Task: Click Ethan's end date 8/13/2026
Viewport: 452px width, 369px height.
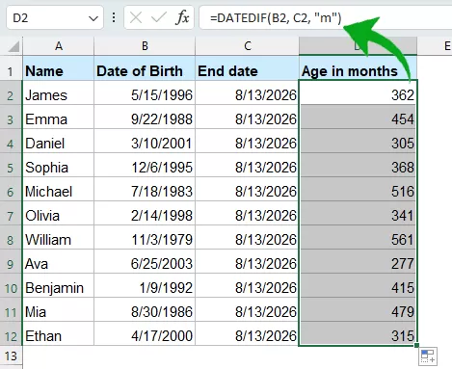Action: tap(247, 333)
